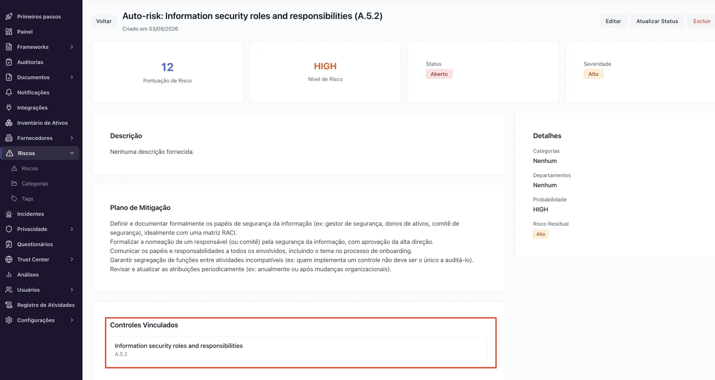Select the Inventário de Ativos cubes icon

pos(9,123)
